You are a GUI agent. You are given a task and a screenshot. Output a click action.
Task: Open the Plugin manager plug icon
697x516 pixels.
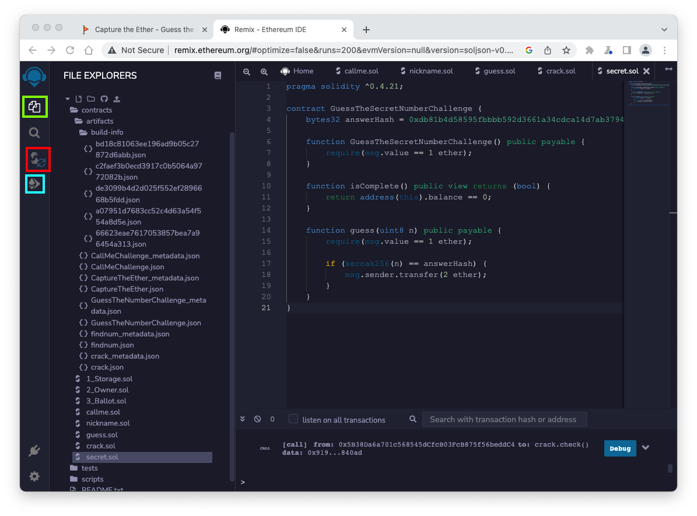[x=34, y=451]
